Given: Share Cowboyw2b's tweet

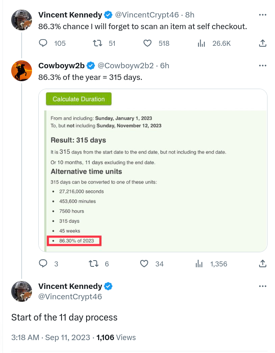Looking at the screenshot, I should point(263,264).
